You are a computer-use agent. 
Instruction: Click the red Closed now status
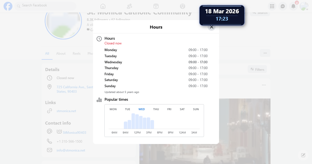(113, 43)
